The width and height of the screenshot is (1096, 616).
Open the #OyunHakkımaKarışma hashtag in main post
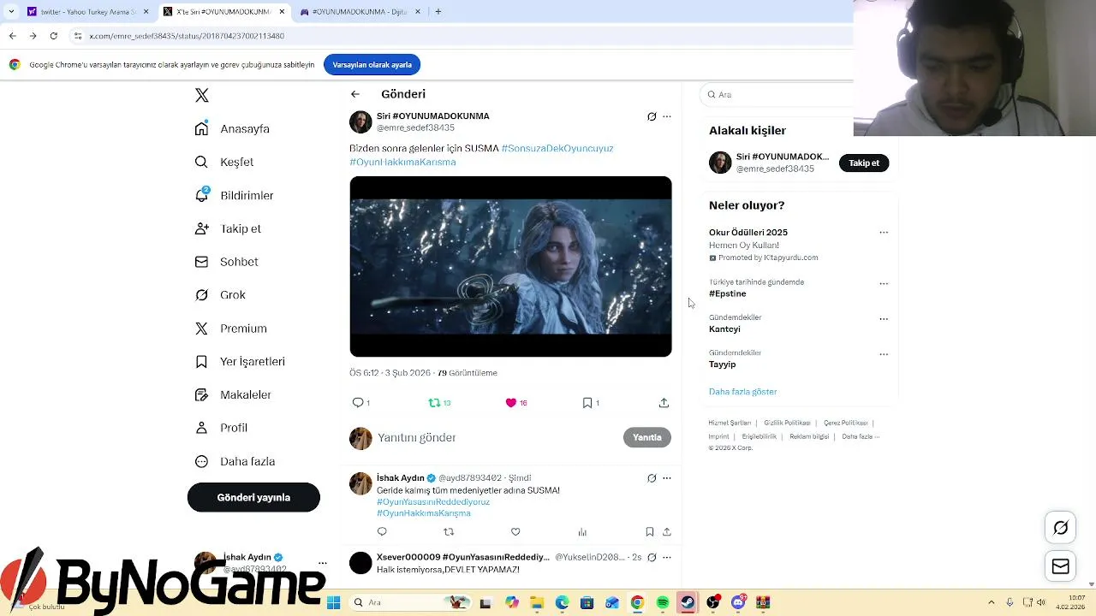402,162
